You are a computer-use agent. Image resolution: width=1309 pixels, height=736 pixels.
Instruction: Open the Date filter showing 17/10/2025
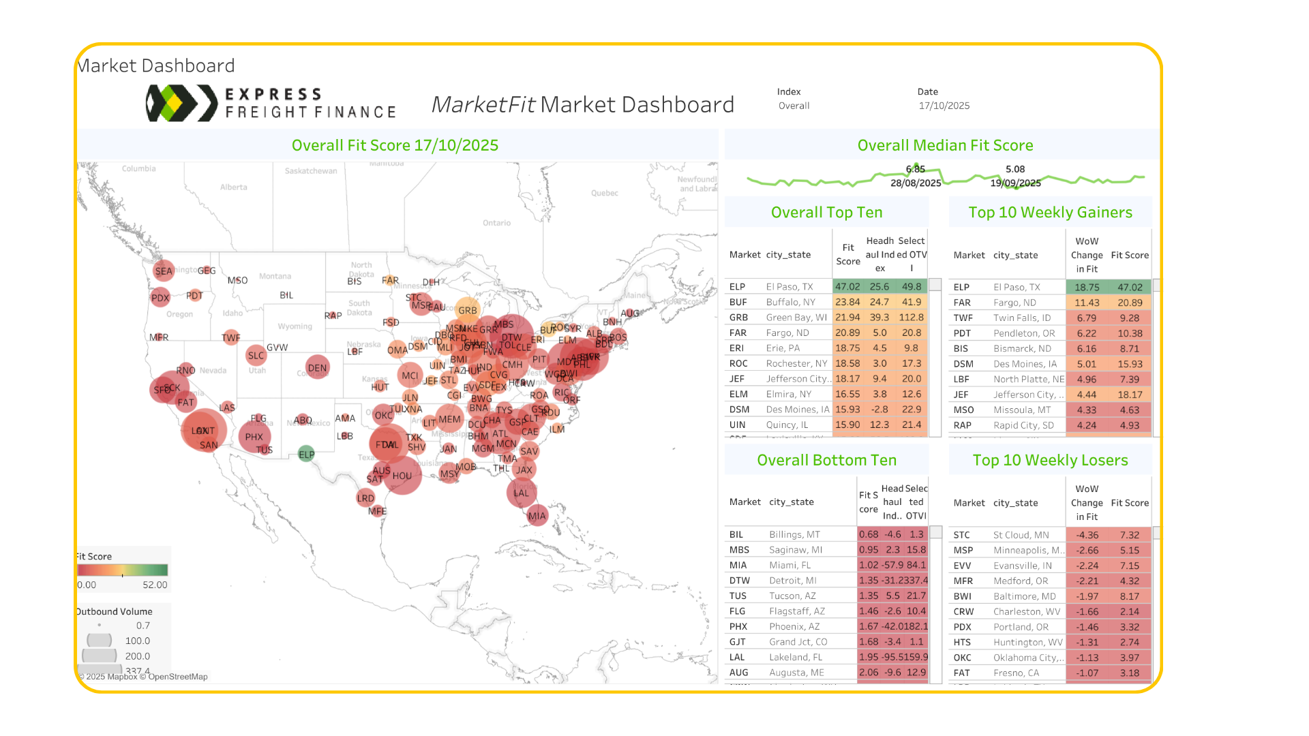click(x=944, y=106)
